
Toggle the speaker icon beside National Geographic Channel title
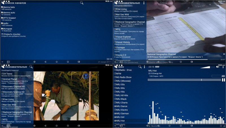[x=224, y=54]
